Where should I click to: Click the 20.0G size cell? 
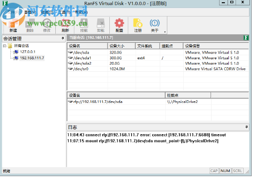coord(115,63)
